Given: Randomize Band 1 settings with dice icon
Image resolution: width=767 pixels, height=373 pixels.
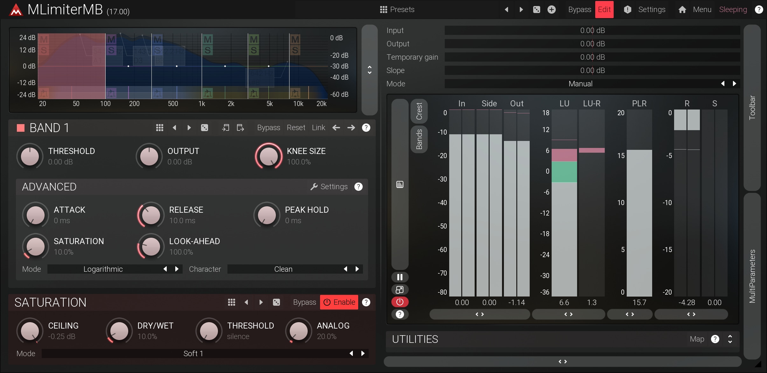Looking at the screenshot, I should point(205,128).
